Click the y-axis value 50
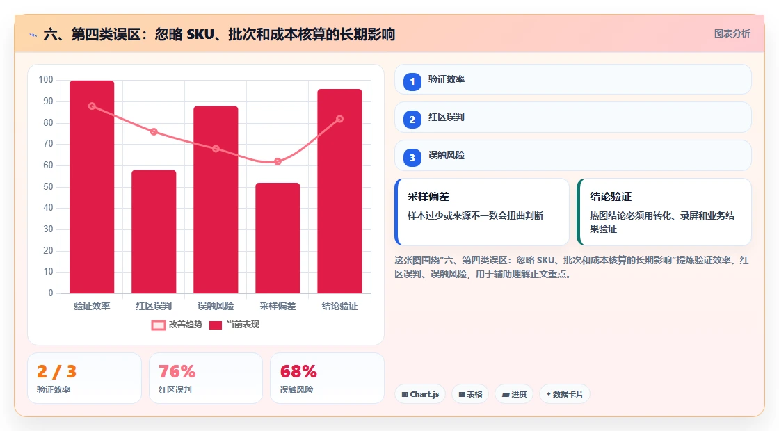779x431 pixels. click(48, 187)
